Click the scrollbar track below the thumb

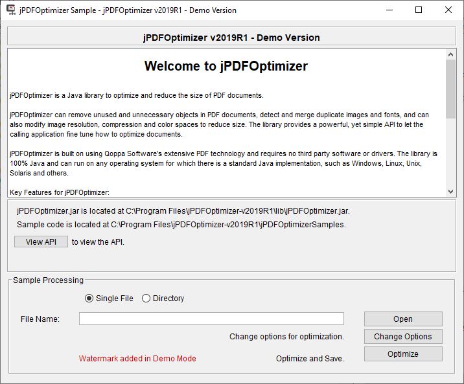[450, 152]
